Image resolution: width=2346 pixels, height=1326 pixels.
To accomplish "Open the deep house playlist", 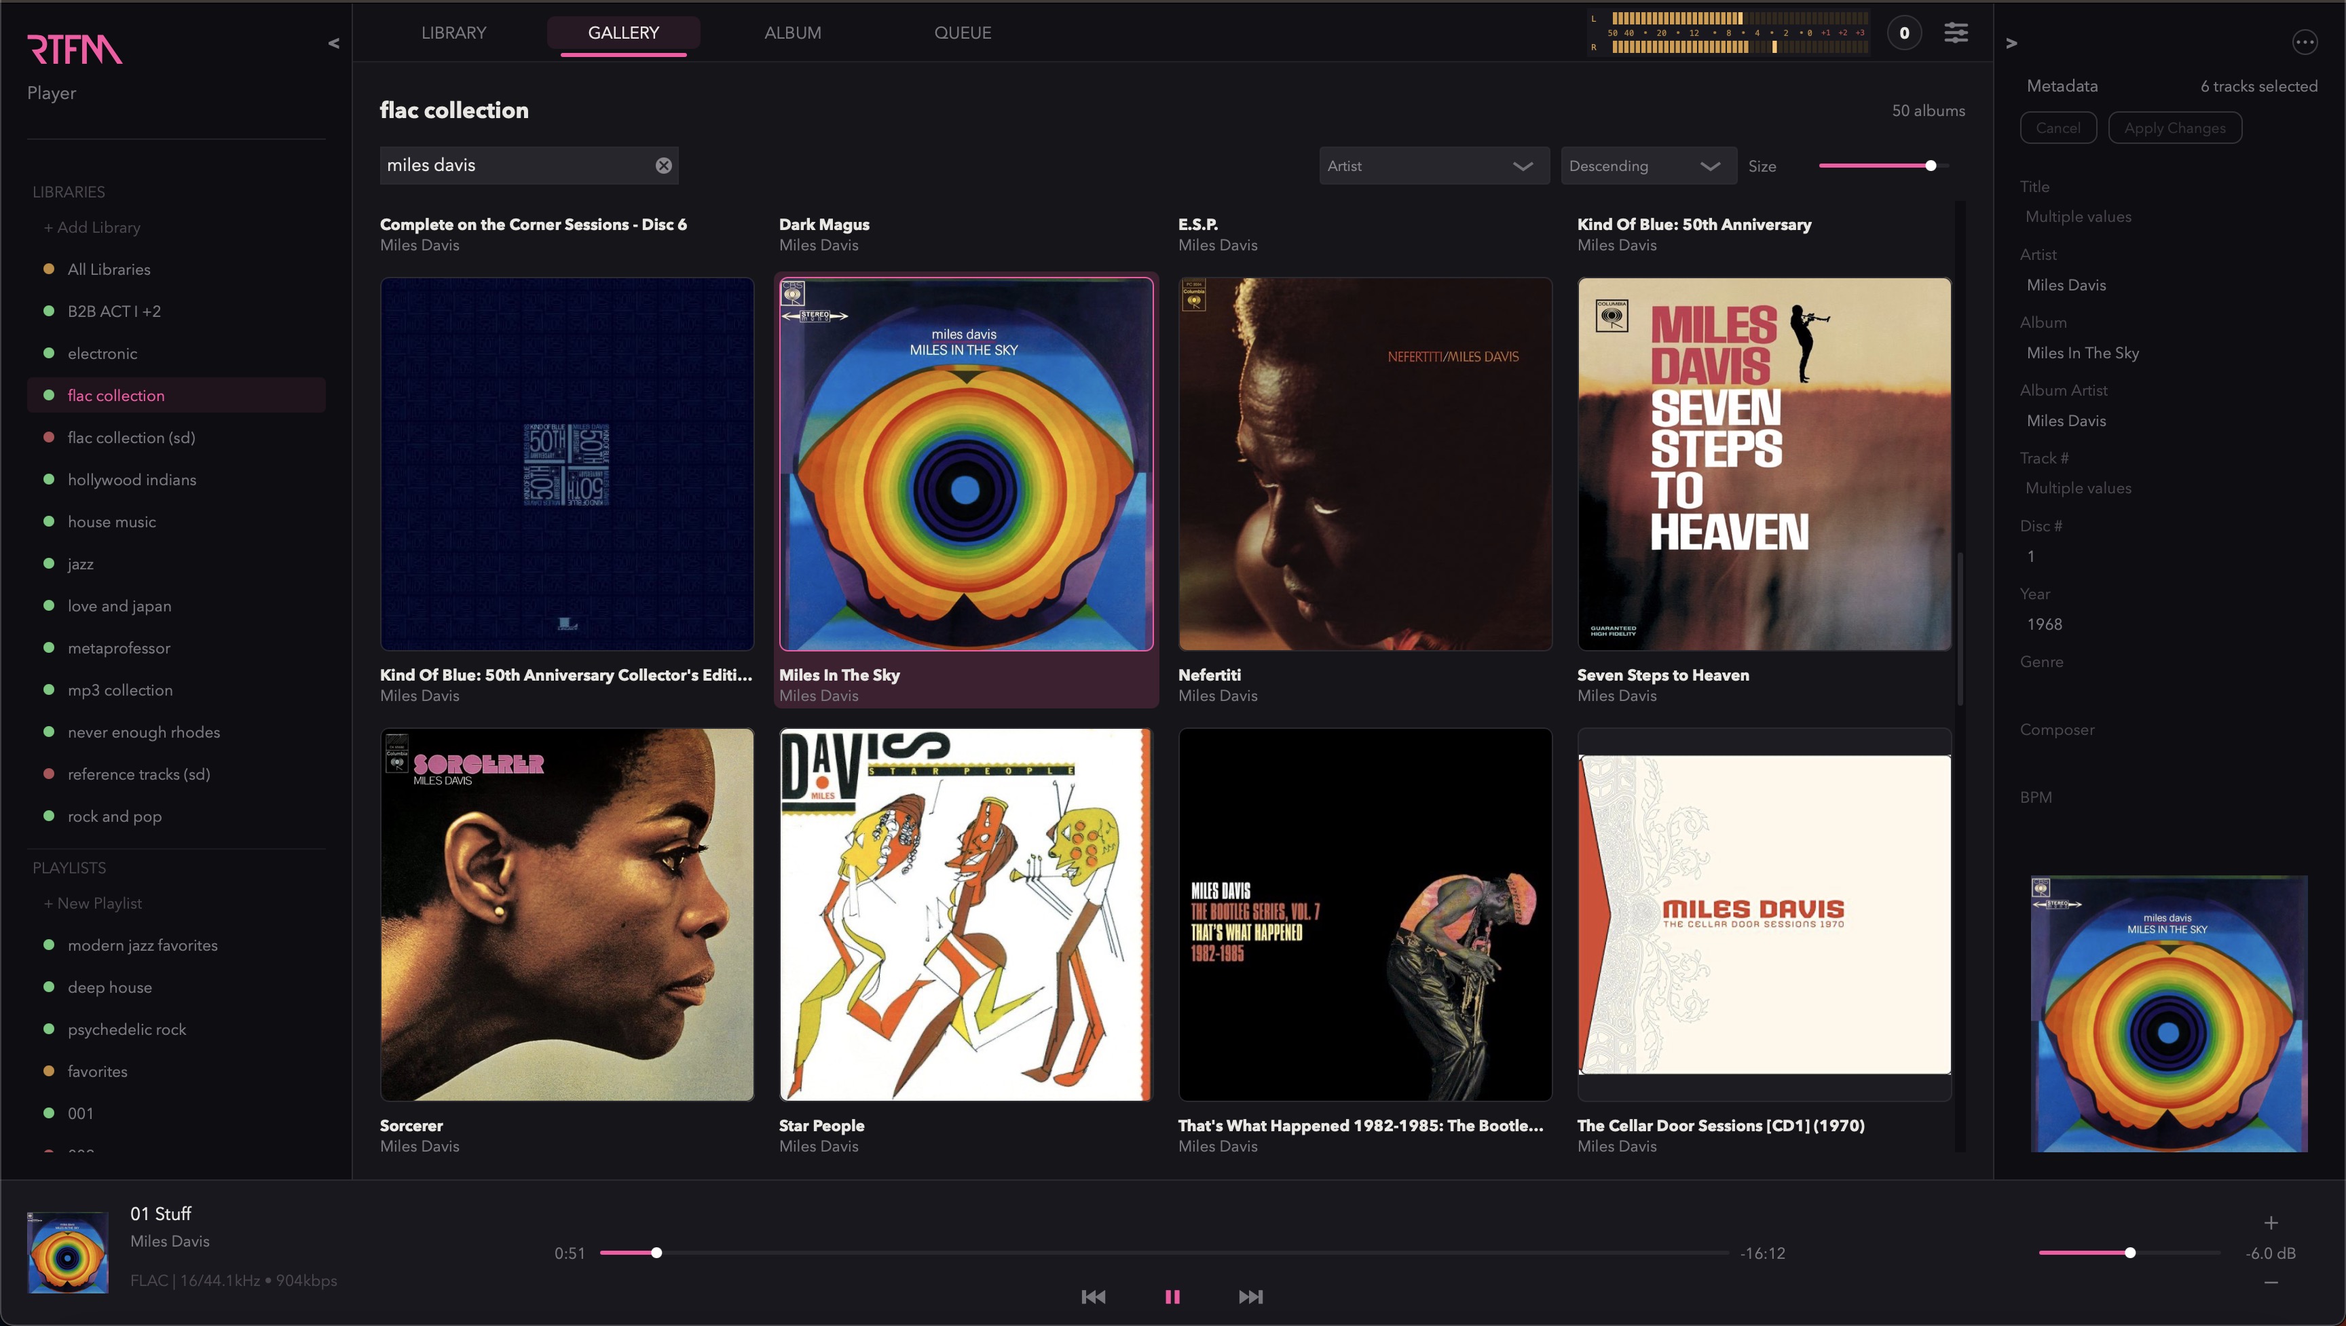I will [x=176, y=987].
